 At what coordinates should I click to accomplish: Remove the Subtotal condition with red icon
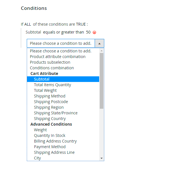click(x=94, y=32)
